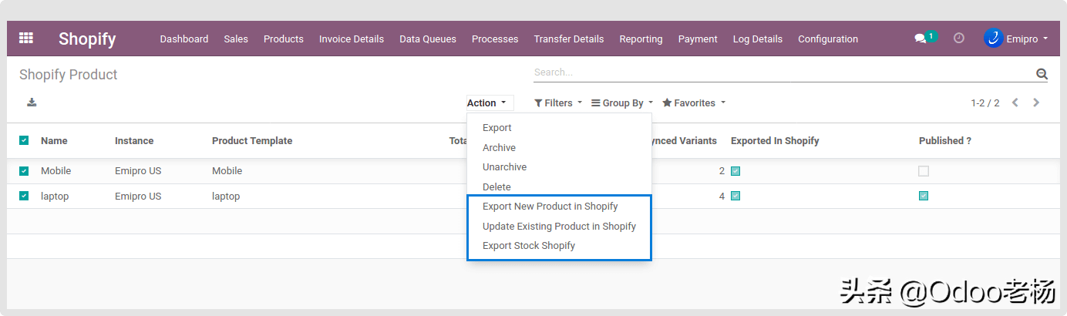Sort by the Name column header
1067x316 pixels.
point(54,141)
